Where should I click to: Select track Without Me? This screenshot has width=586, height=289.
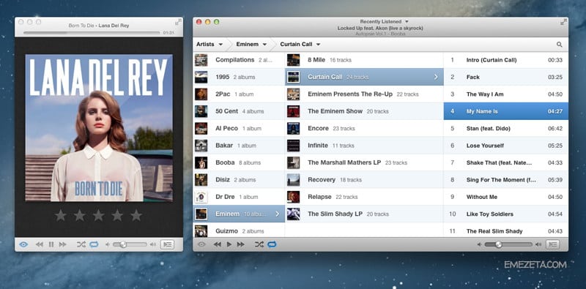click(x=506, y=197)
